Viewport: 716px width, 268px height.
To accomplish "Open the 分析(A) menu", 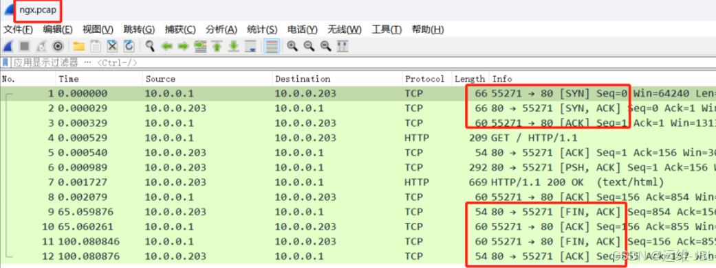I will coord(221,30).
